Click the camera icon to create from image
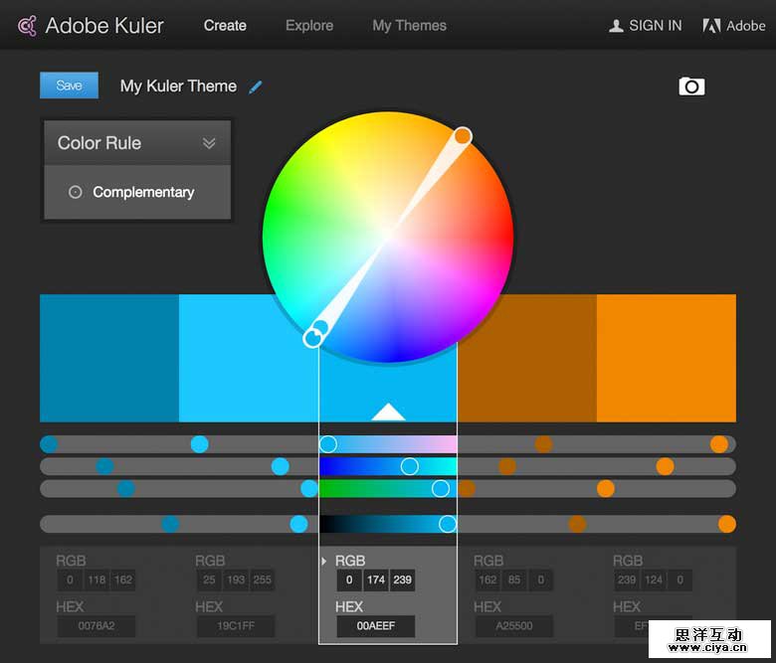 click(x=691, y=86)
